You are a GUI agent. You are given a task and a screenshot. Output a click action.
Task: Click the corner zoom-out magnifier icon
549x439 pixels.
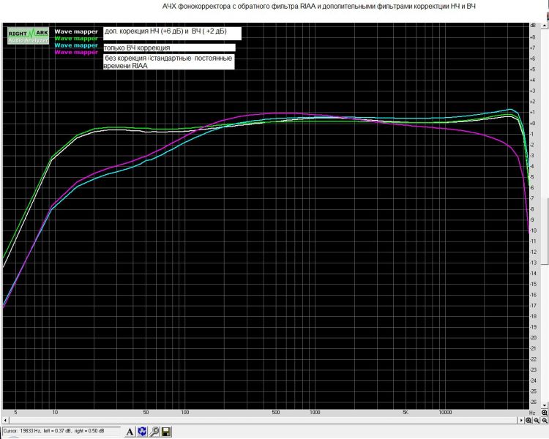click(545, 420)
